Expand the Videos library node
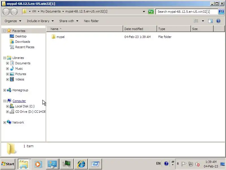Screen dimensions: 226x170 click(8, 79)
